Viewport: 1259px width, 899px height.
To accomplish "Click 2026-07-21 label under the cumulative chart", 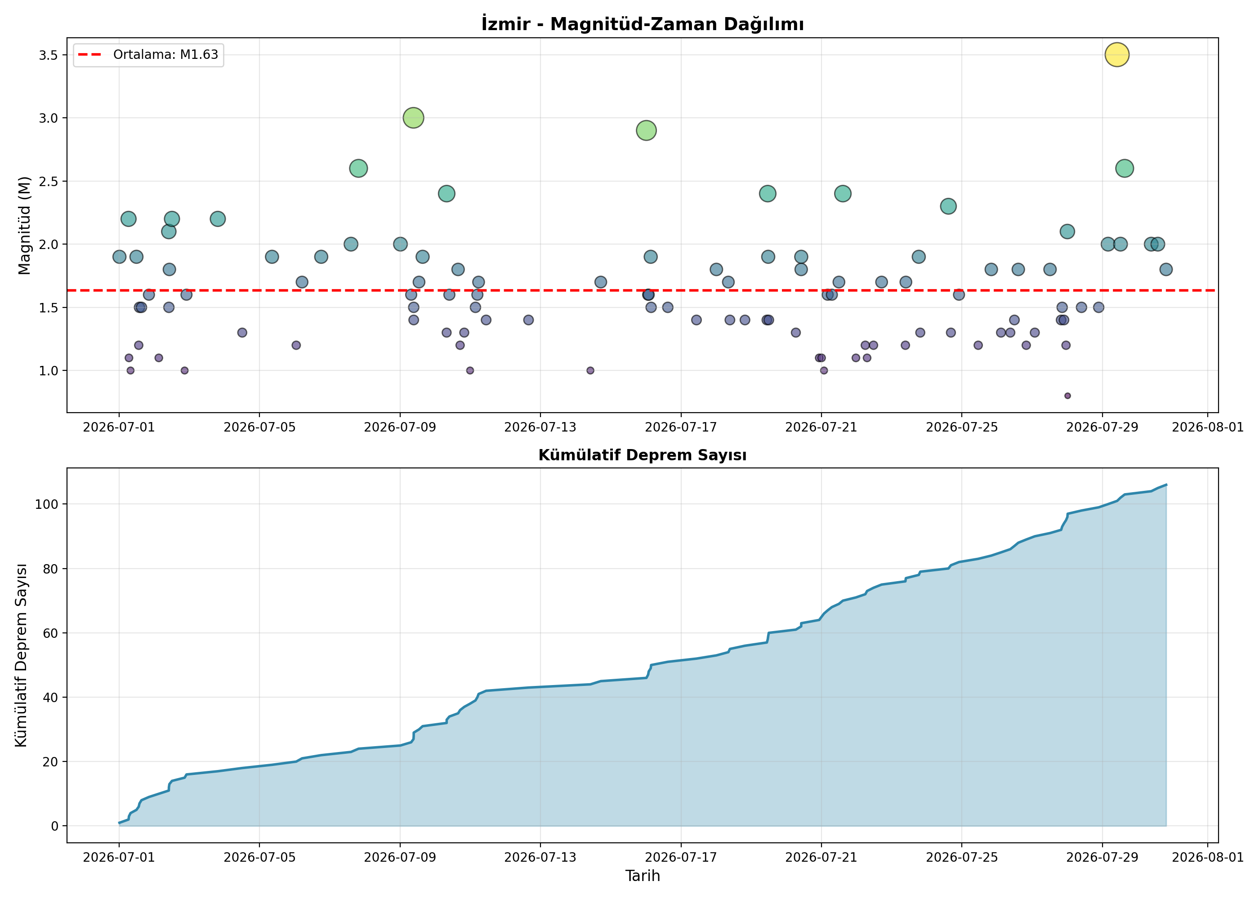I will (x=821, y=858).
